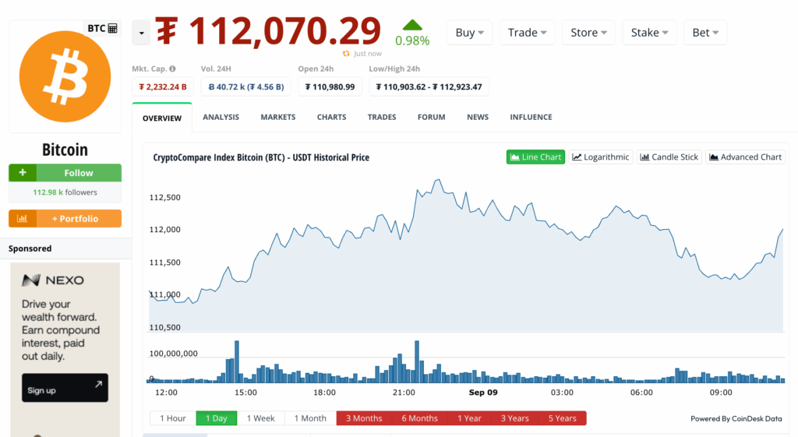The image size is (798, 437).
Task: Click the Portfolio bar chart icon
Action: click(x=23, y=219)
